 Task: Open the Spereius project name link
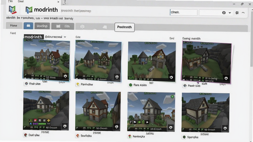click(x=193, y=137)
